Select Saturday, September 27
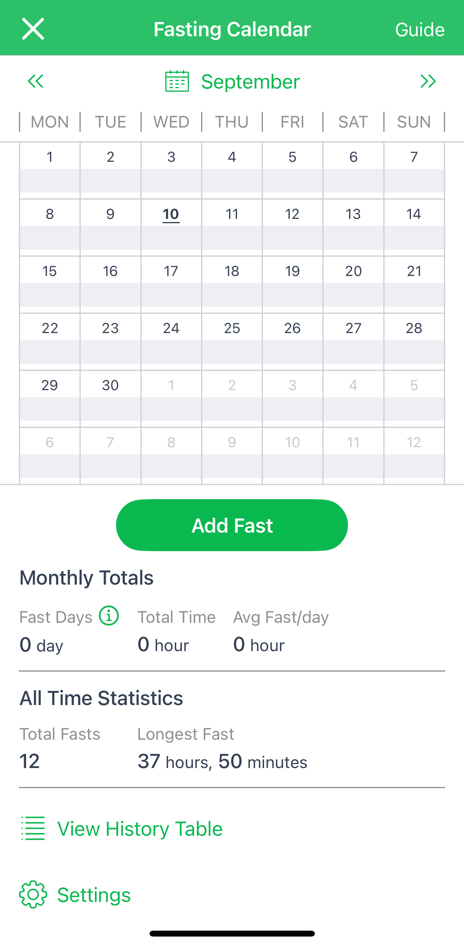Viewport: 464px width, 946px height. [x=353, y=329]
